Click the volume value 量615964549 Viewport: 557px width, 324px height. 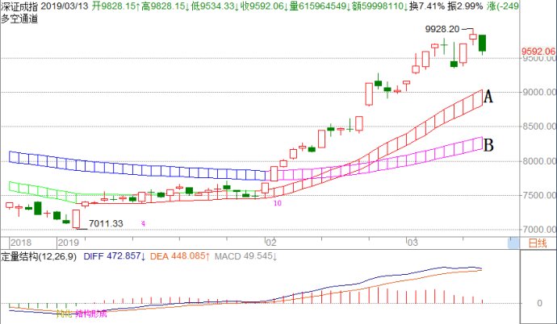point(319,6)
